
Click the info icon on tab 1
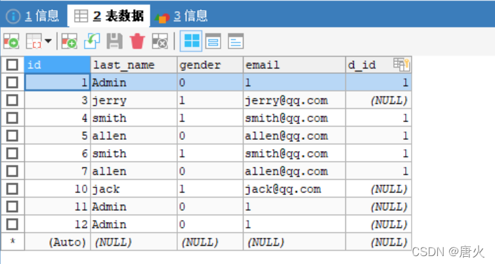click(x=13, y=16)
